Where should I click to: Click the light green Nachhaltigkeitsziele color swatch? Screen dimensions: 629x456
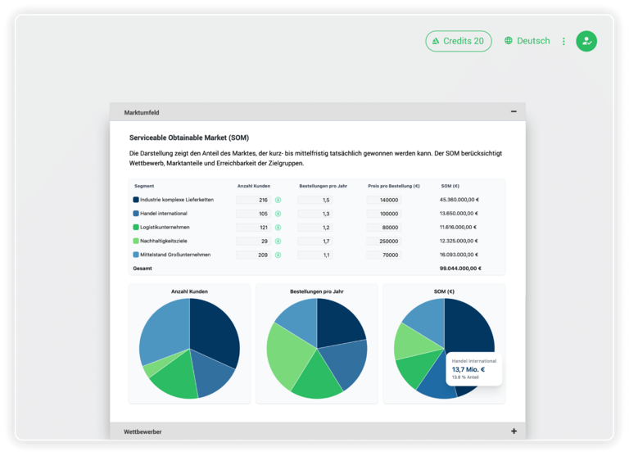136,242
